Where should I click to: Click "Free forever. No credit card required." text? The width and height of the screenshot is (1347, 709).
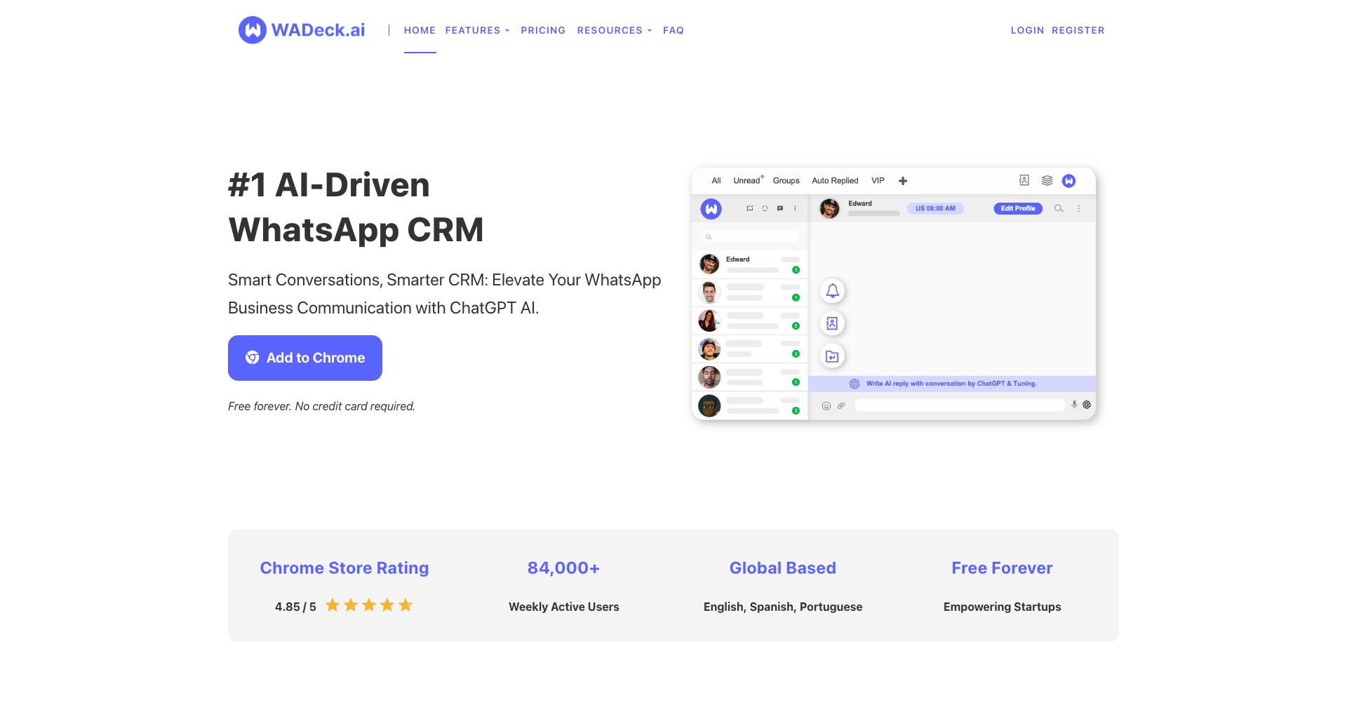coord(321,406)
